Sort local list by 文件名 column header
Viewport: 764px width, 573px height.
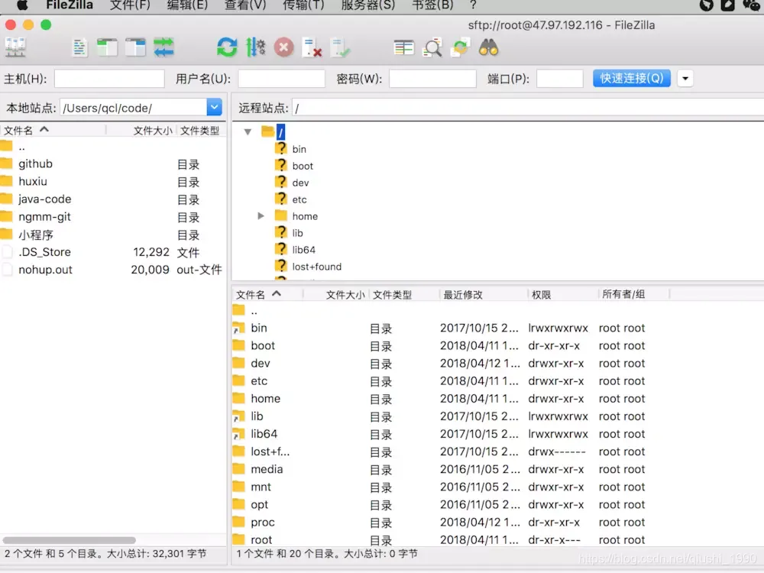click(x=53, y=130)
